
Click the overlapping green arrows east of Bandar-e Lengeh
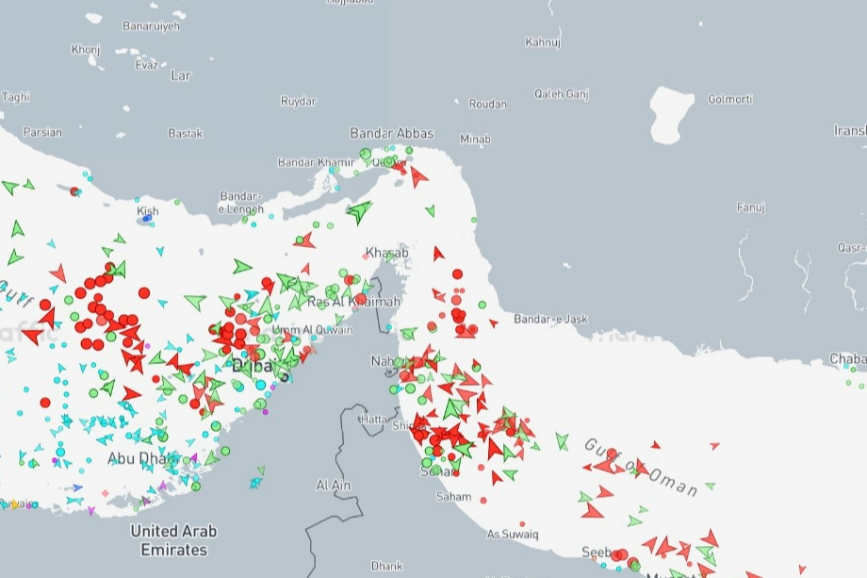[x=358, y=212]
